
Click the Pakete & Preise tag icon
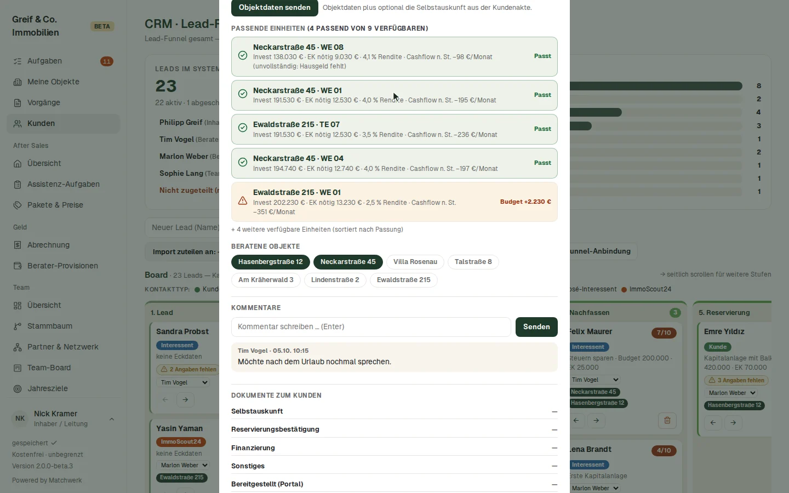tap(18, 205)
